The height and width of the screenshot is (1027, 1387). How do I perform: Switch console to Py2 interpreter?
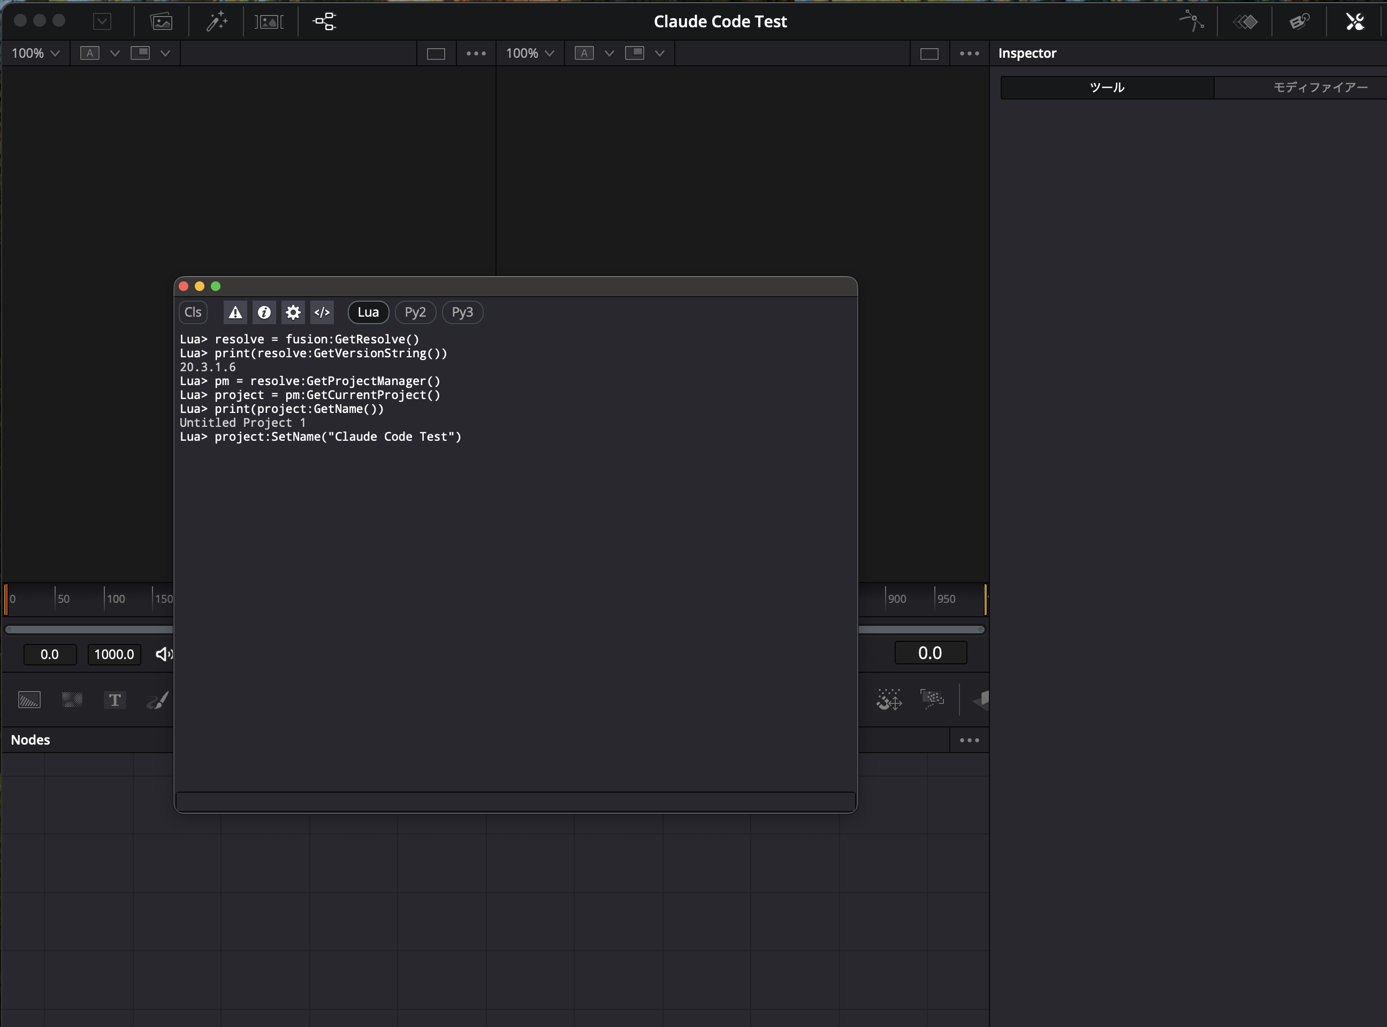coord(415,312)
